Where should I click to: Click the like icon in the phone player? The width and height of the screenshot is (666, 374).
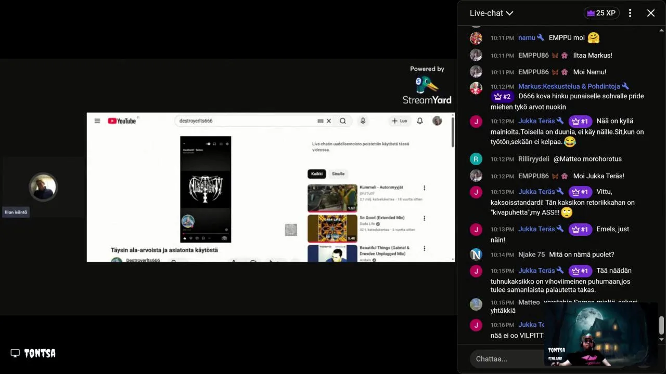point(184,238)
